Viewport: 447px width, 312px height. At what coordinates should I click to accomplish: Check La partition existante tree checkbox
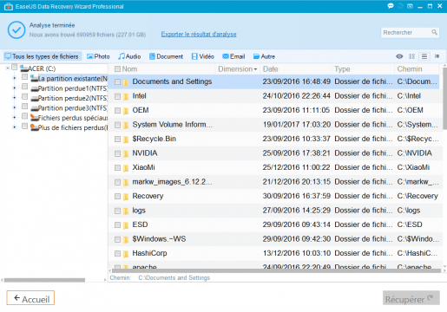pos(24,77)
